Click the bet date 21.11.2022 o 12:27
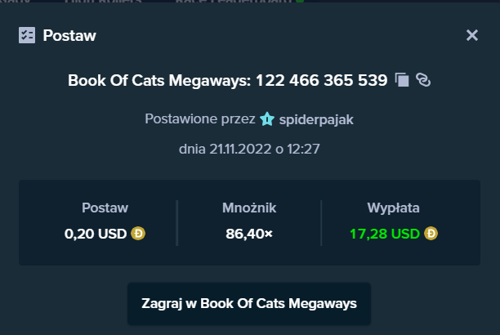This screenshot has width=500, height=335. coord(249,149)
